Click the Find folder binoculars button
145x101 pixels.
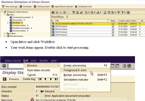tap(26, 7)
